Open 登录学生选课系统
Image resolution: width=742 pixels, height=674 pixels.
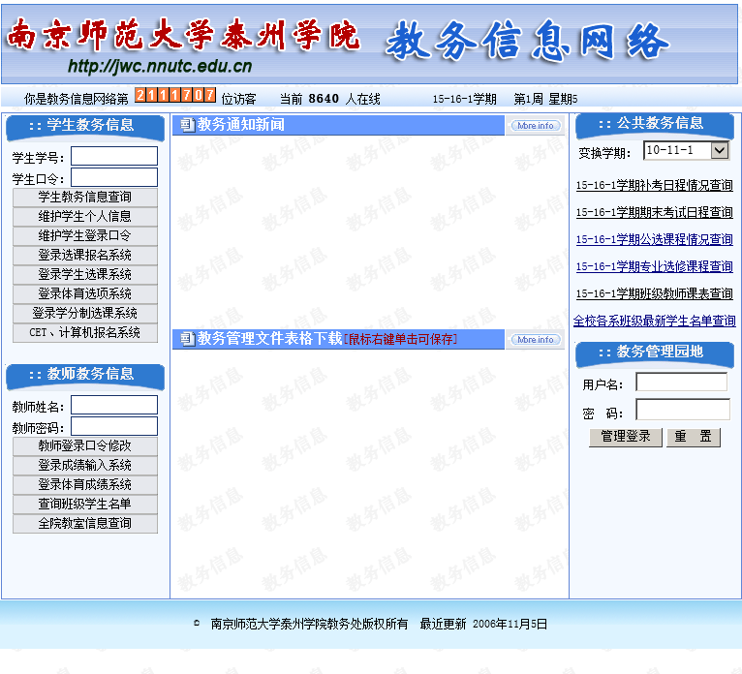point(85,275)
